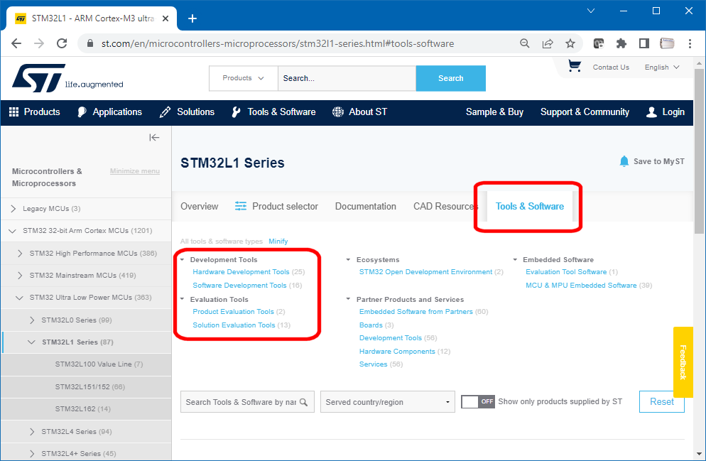Reload the page with refresh icon
Viewport: 706px width, 461px height.
tap(62, 43)
